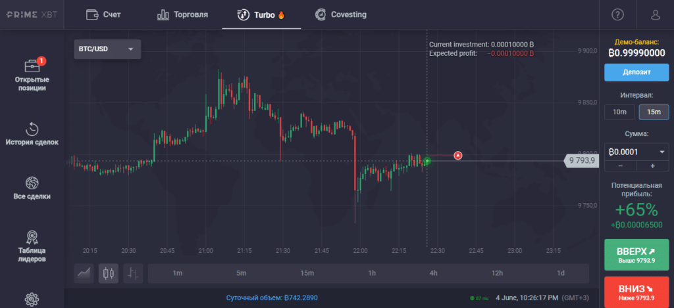Set chart timeframe to 5m
674x308 pixels.
pos(241,273)
